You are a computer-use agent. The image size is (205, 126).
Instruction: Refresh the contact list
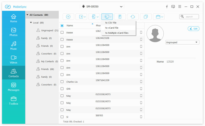[x=133, y=17]
